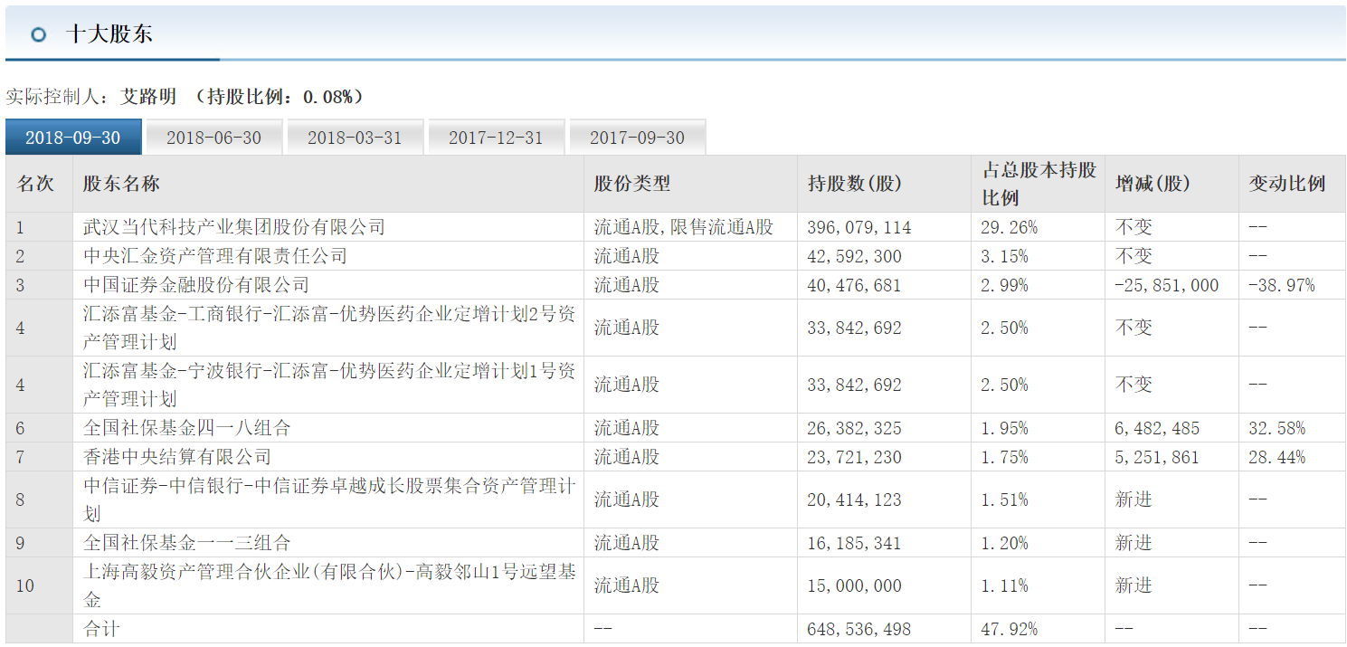Select shareholder 全国社保基金四一八组合
The image size is (1347, 647).
pyautogui.click(x=187, y=428)
